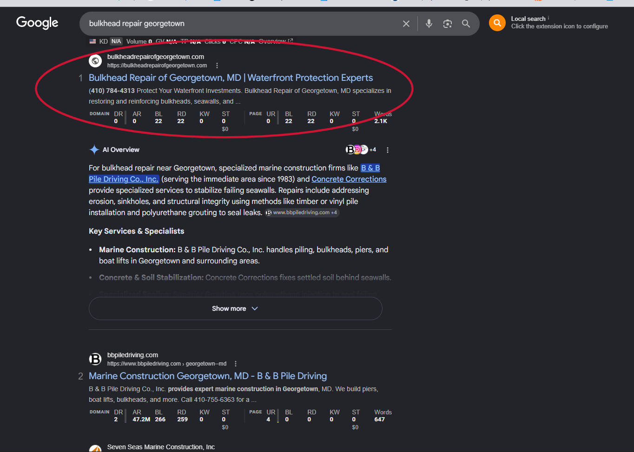Open the www.bbpiledriving.com +4 source chip
Viewport: 634px width, 452px height.
302,212
